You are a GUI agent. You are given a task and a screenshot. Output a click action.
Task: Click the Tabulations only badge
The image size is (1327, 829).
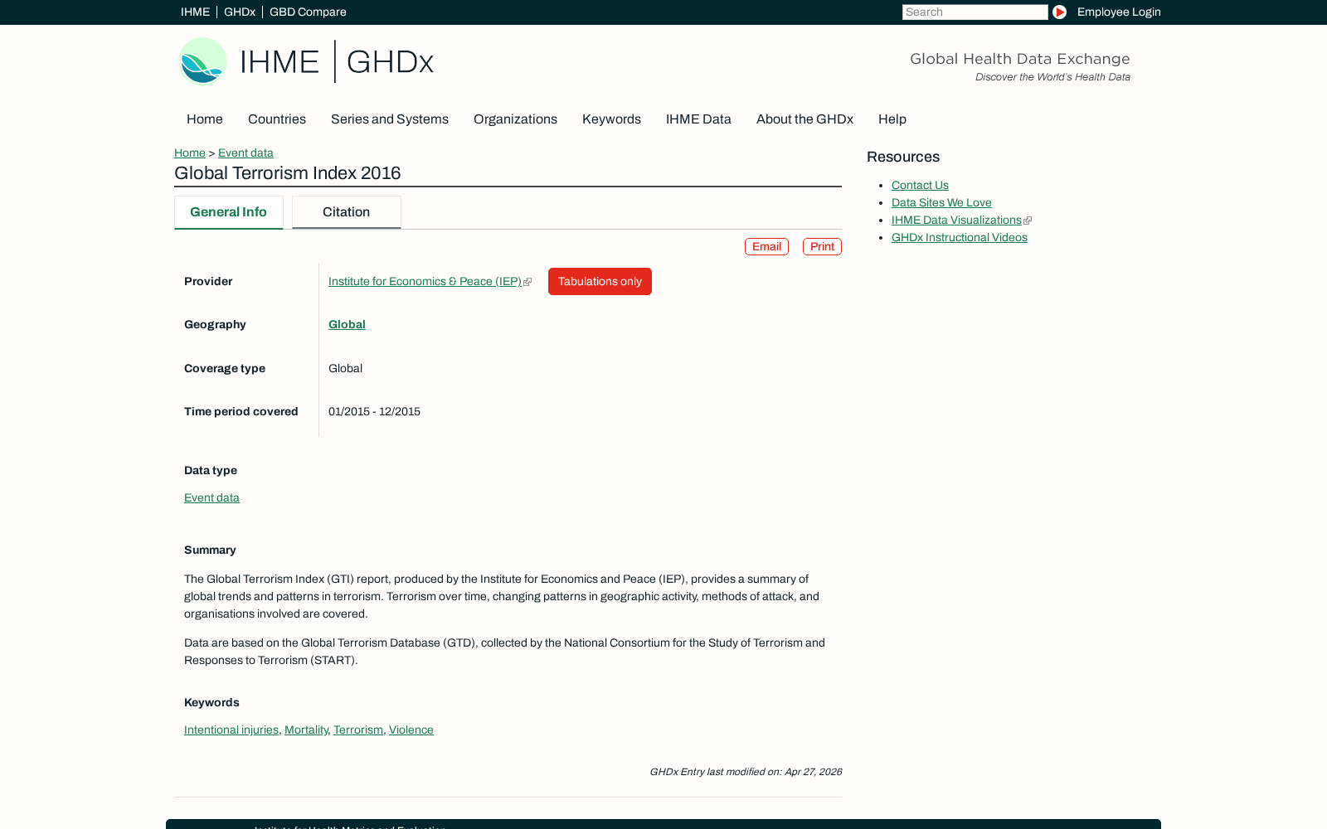tap(600, 282)
